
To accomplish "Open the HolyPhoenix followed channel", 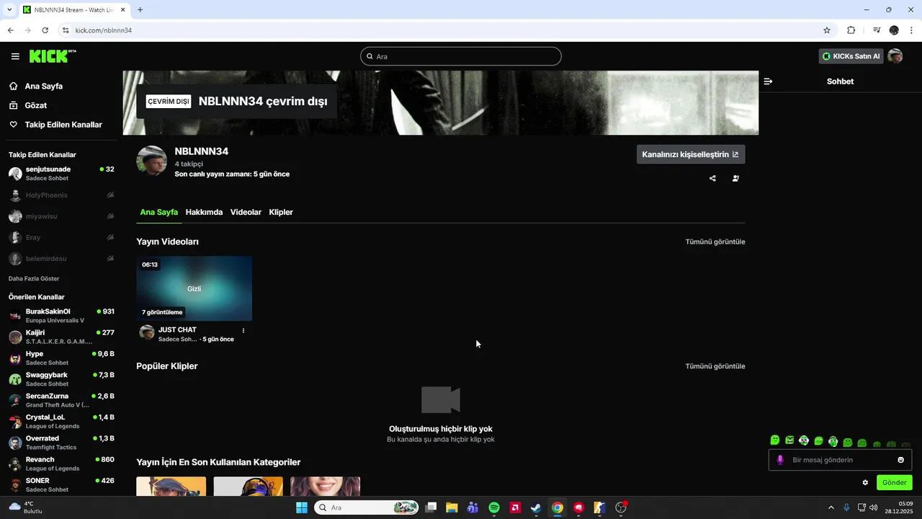I will (61, 195).
